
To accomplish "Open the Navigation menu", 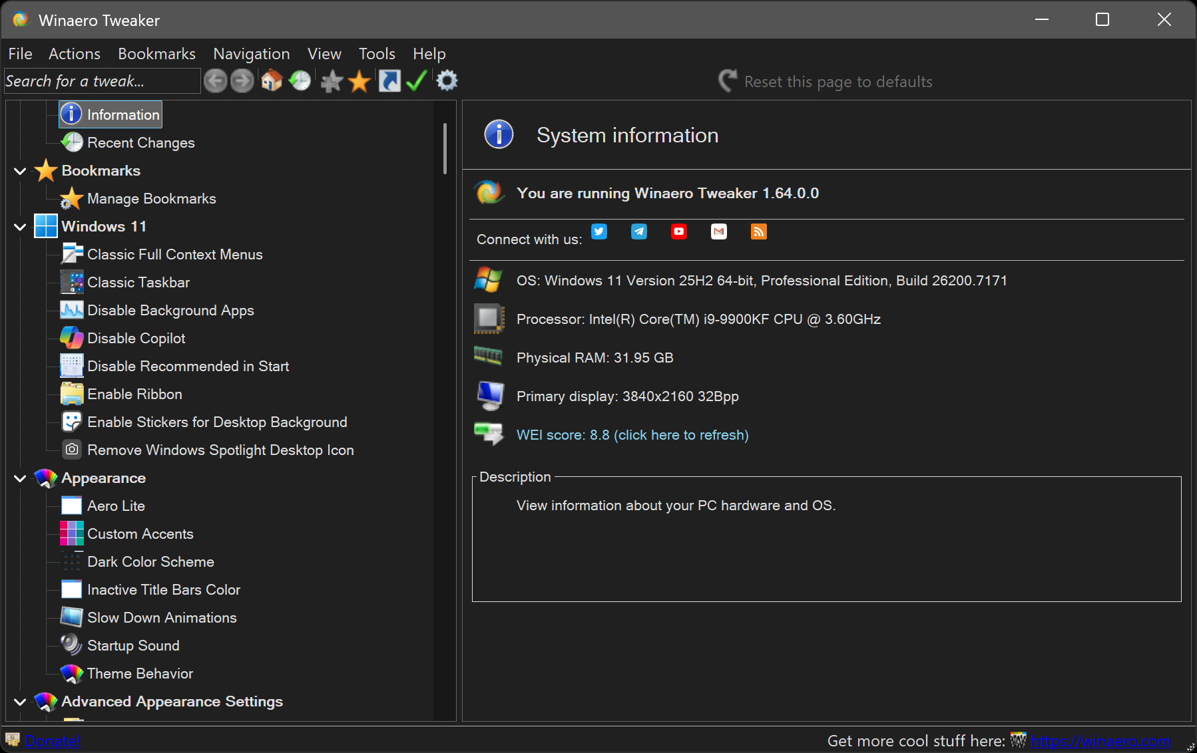I will tap(251, 54).
